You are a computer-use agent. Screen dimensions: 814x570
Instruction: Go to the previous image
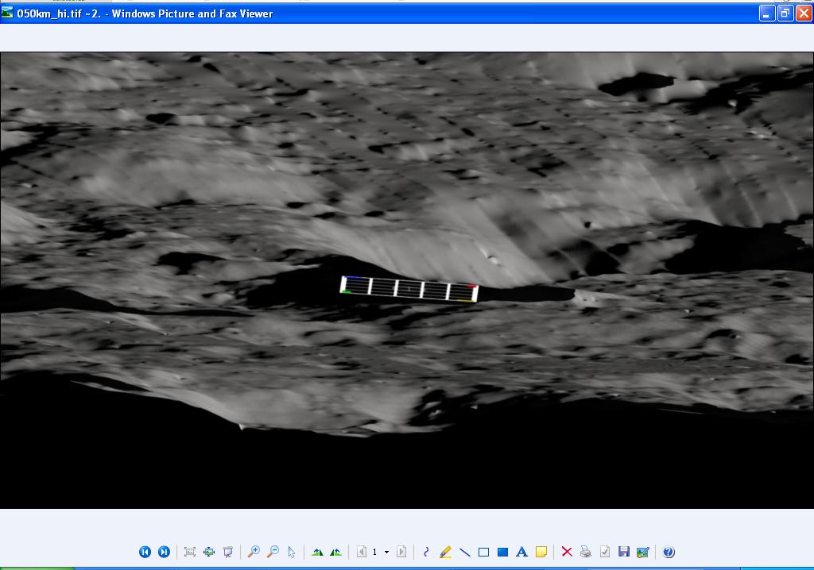tap(145, 552)
